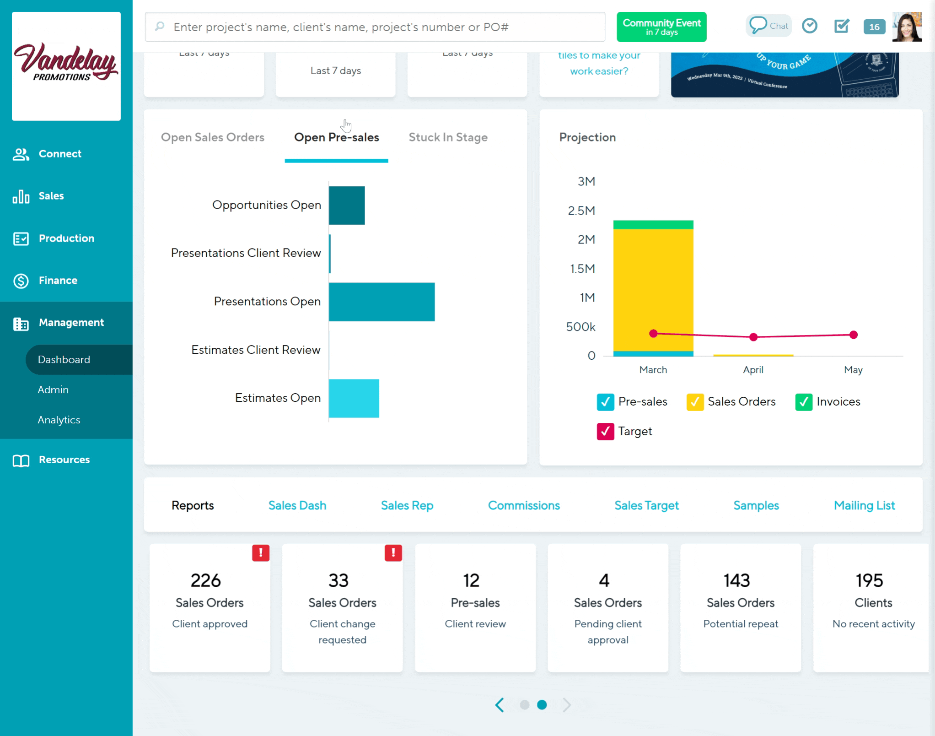Click the Presentations Open chart bar
Viewport: 935px width, 736px height.
point(381,302)
